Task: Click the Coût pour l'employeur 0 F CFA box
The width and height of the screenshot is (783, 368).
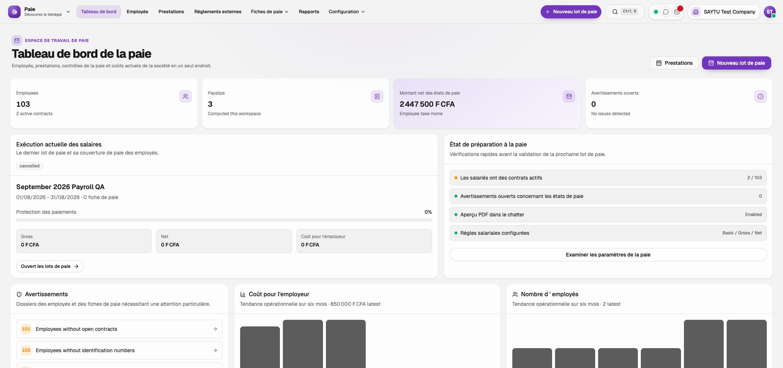Action: (x=364, y=241)
